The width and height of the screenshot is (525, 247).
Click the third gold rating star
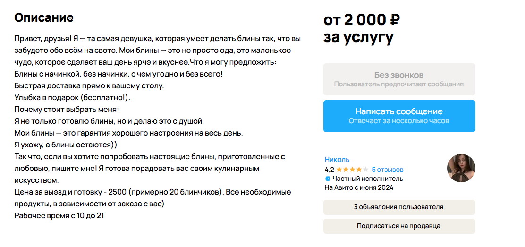[x=353, y=170]
